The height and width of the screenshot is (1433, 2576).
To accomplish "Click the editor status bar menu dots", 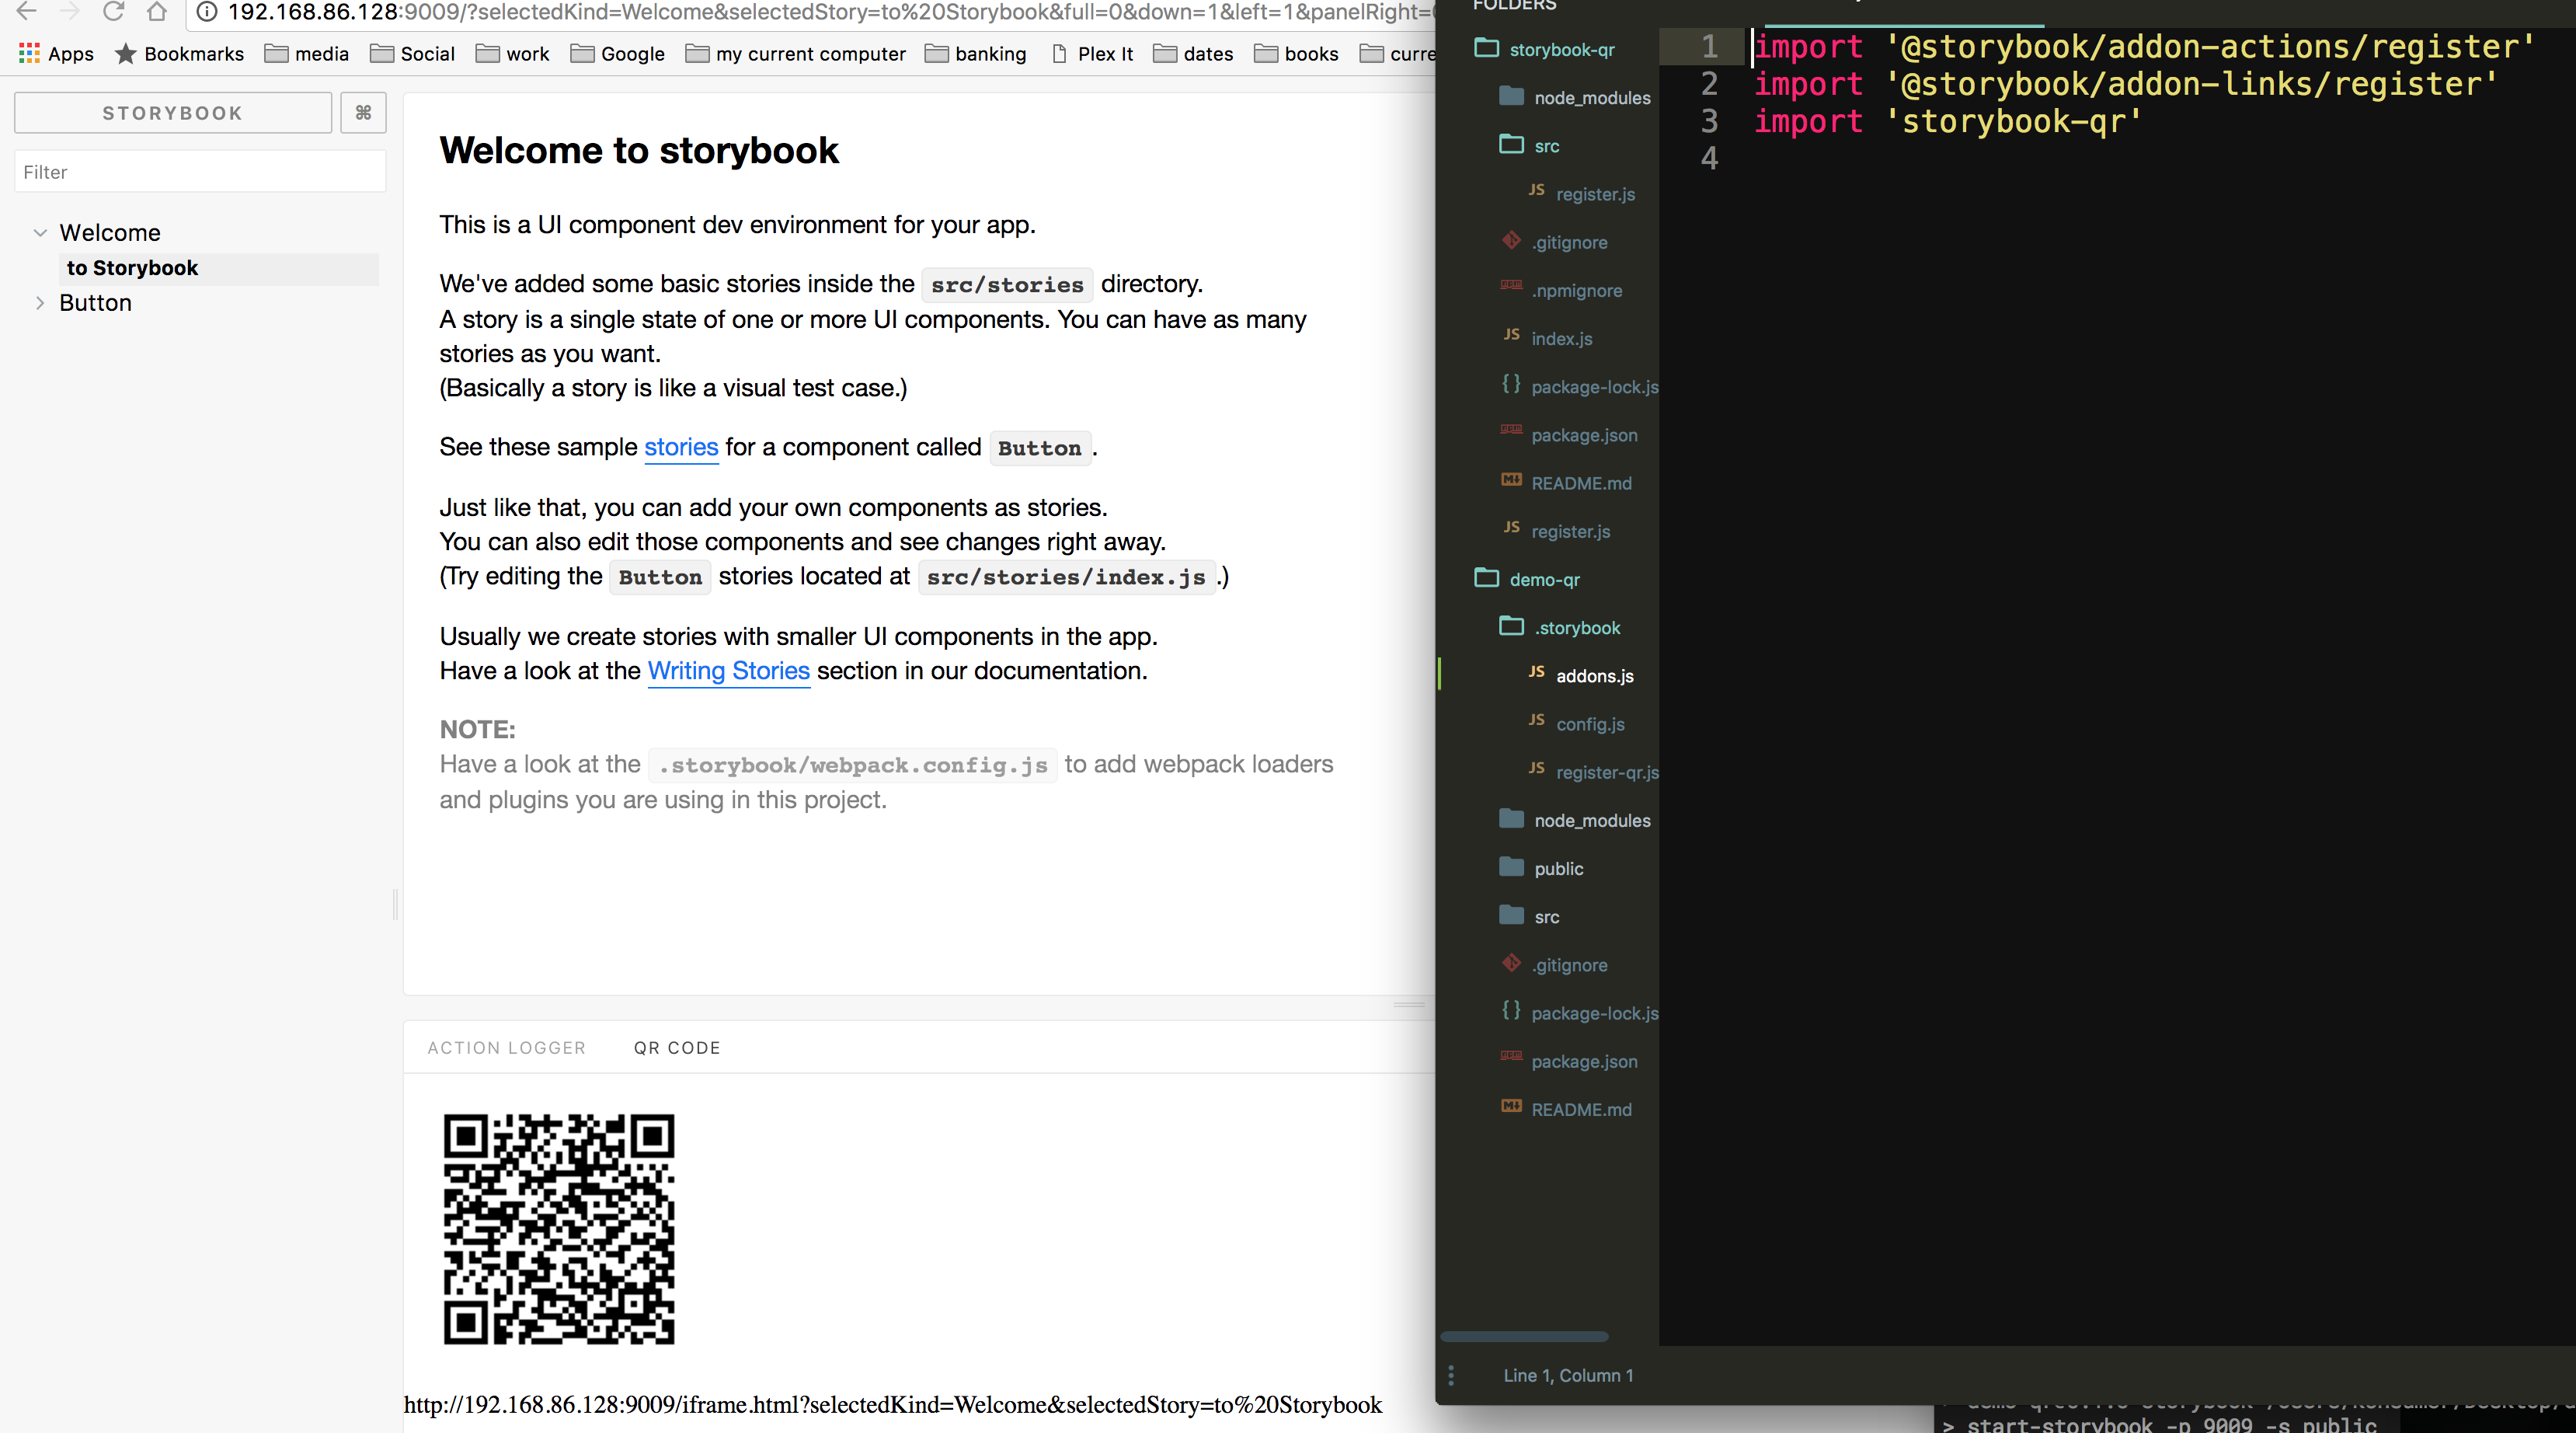I will pyautogui.click(x=1451, y=1375).
